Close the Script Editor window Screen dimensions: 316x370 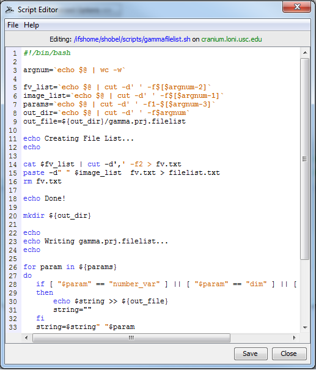[297, 7]
